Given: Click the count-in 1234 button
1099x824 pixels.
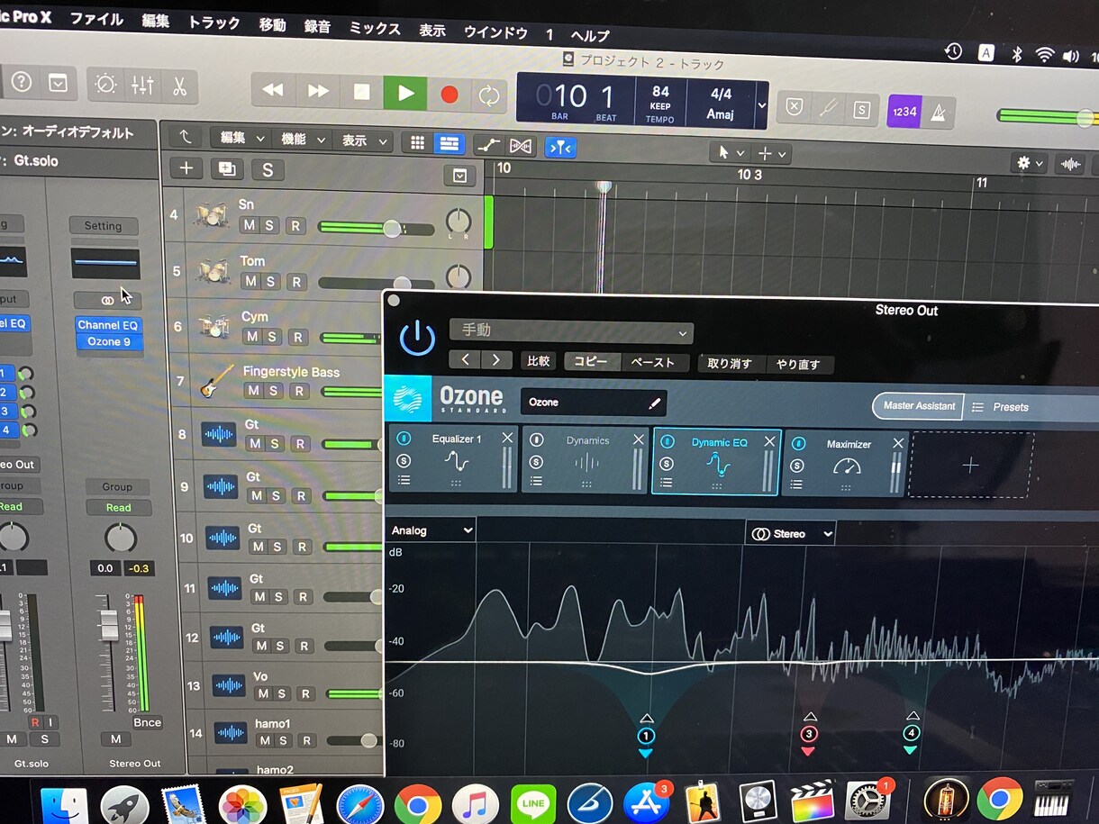Looking at the screenshot, I should click(904, 111).
